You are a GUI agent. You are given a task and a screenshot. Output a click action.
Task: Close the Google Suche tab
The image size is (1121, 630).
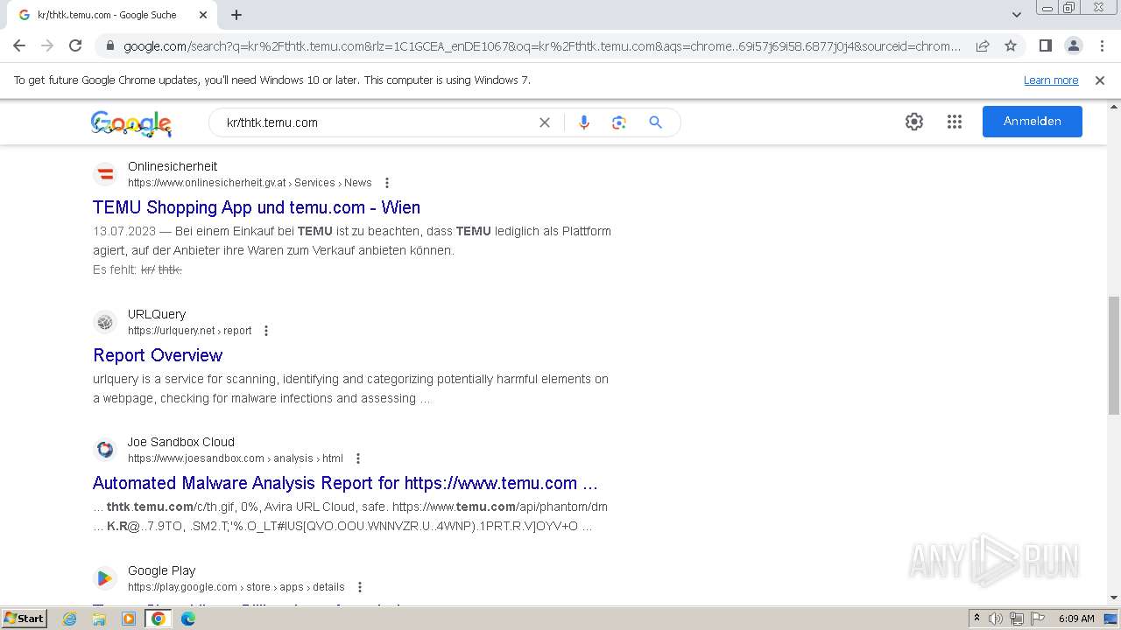pyautogui.click(x=203, y=15)
